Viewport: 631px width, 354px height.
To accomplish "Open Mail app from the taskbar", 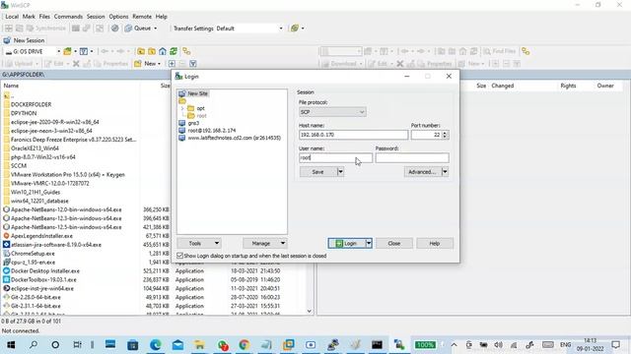I will tap(177, 345).
